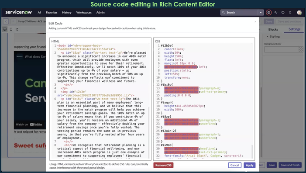Image resolution: width=306 pixels, height=173 pixels.
Task: Click the #ibi6u selector line
Action: click(167, 85)
